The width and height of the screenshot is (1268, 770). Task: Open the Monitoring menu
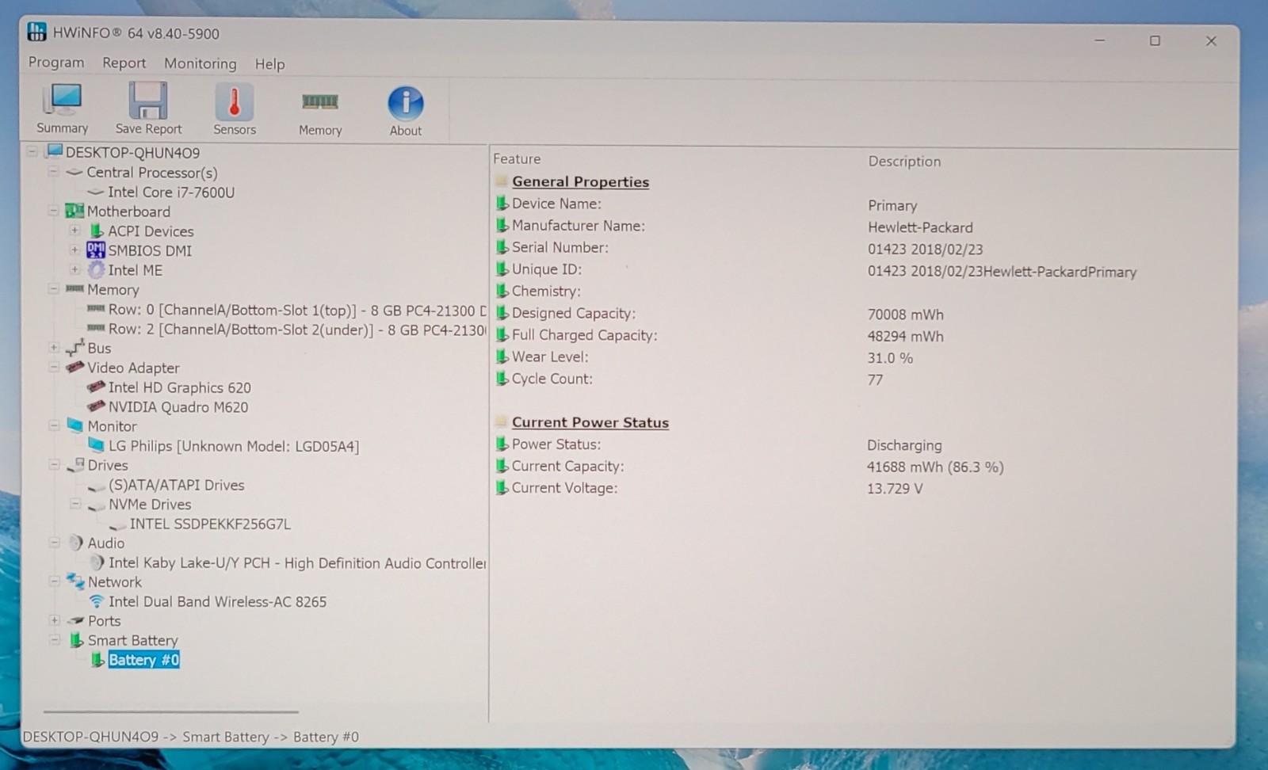[x=201, y=63]
